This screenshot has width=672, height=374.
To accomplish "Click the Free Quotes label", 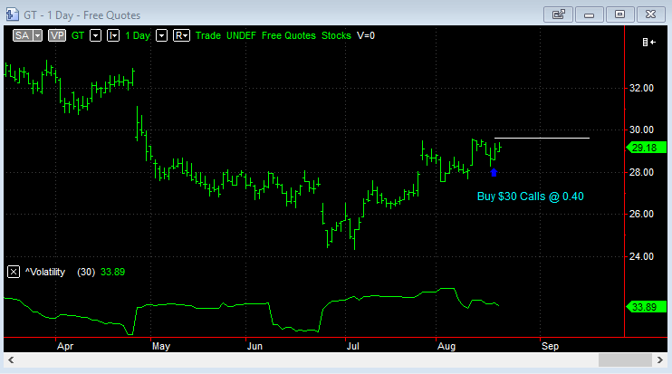I will pos(289,35).
